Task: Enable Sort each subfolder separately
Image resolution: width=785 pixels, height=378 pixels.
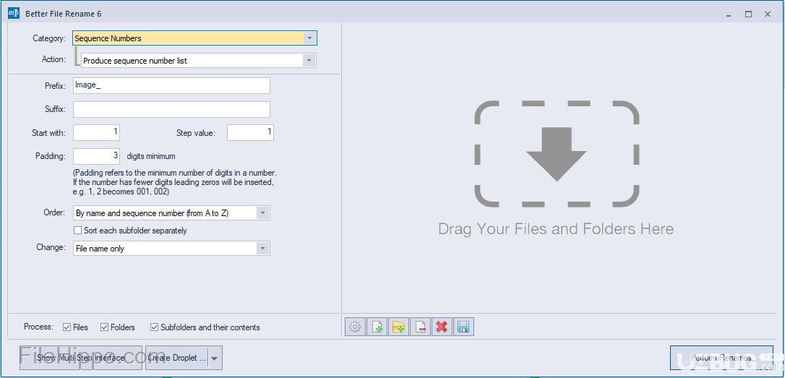Action: pyautogui.click(x=77, y=231)
